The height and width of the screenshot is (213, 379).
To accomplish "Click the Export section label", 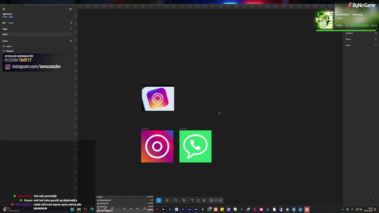I will click(348, 45).
